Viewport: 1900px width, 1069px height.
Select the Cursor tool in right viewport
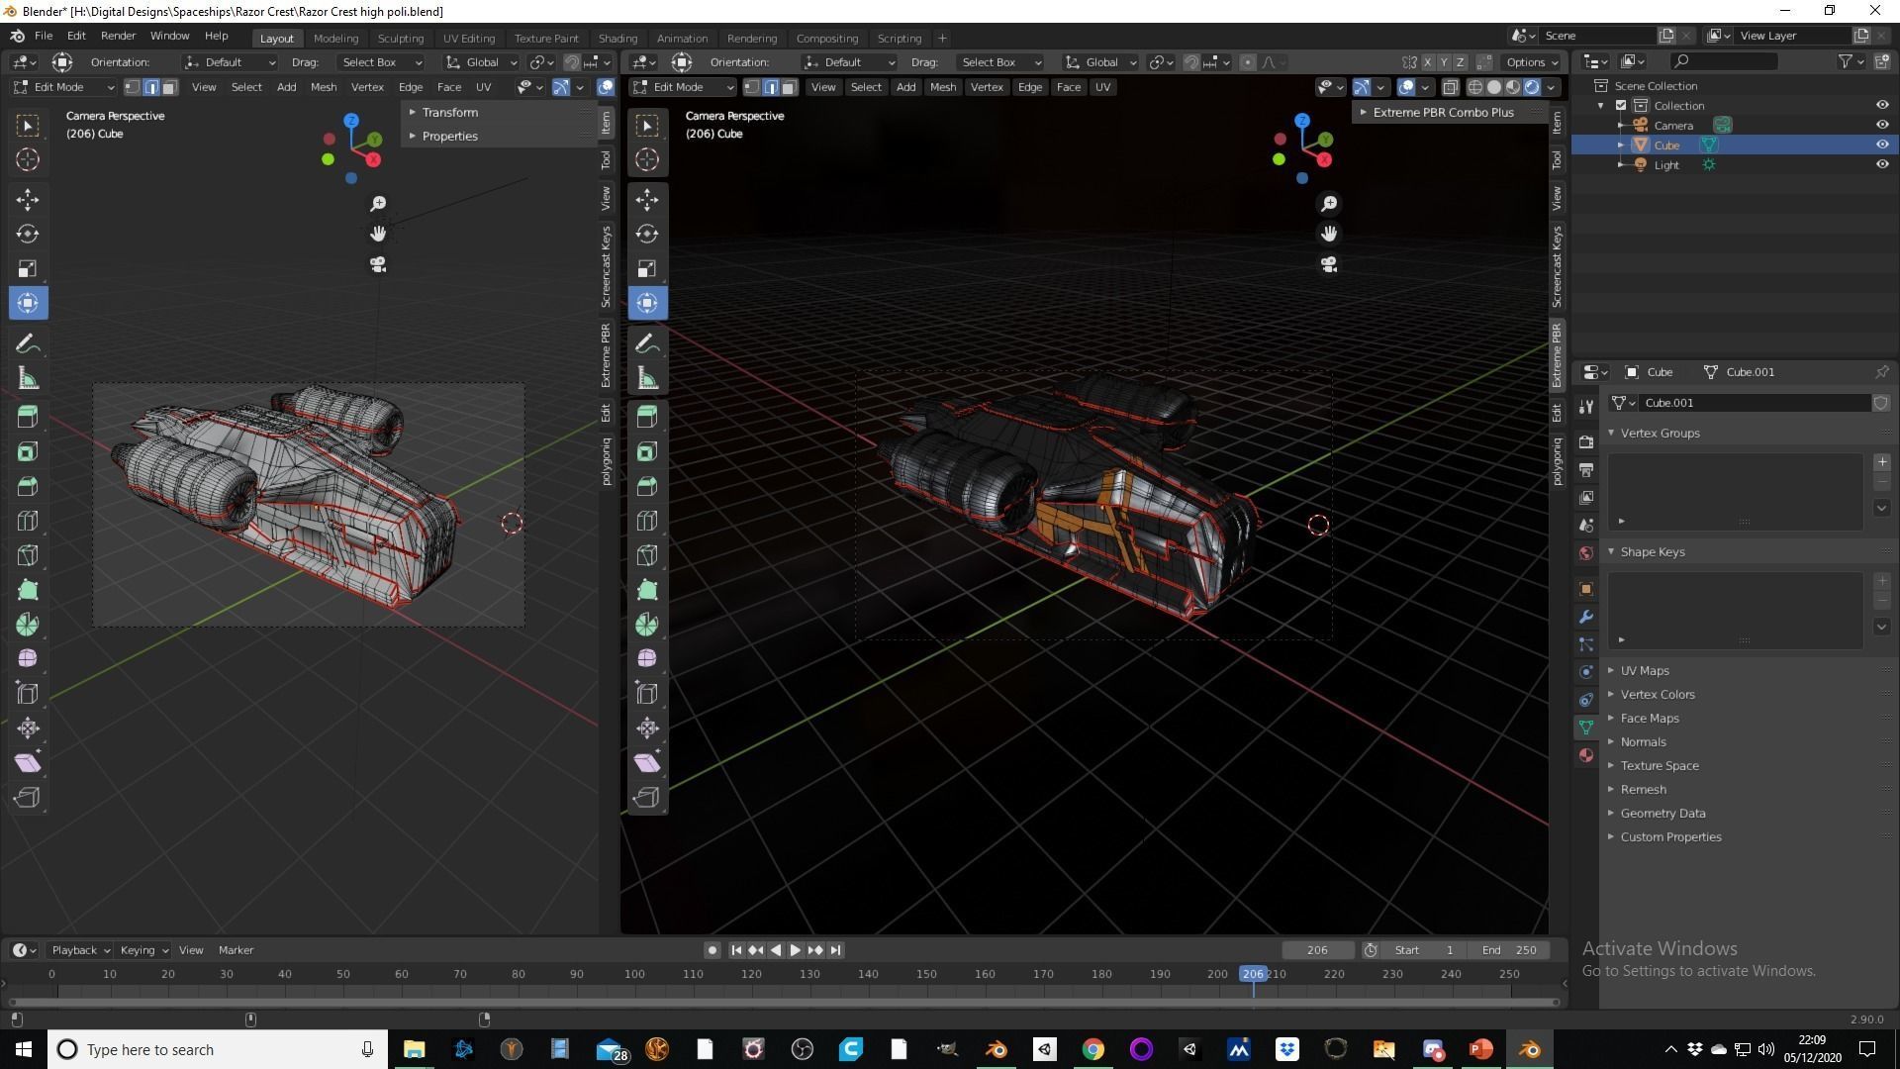(x=647, y=159)
